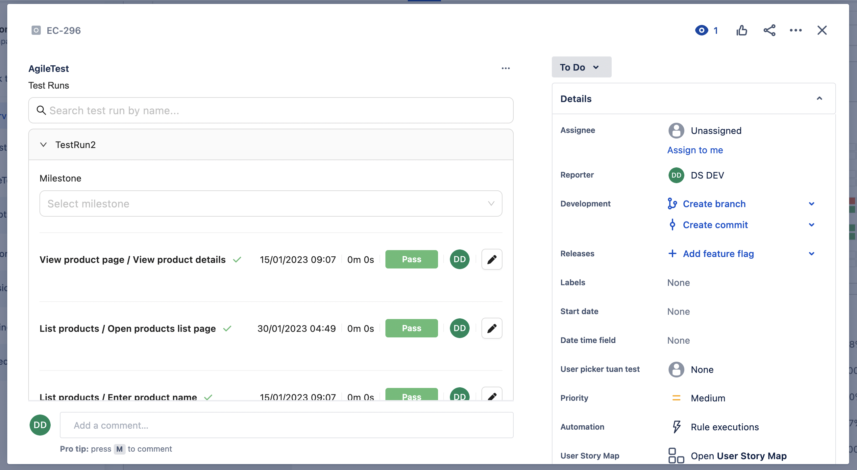Click the DS DEV reporter name
This screenshot has height=470, width=857.
coord(707,175)
